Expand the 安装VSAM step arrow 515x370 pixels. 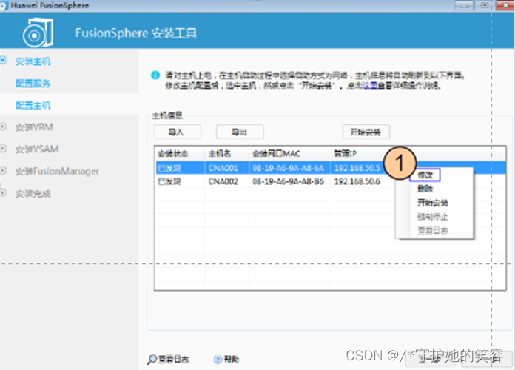(x=3, y=149)
